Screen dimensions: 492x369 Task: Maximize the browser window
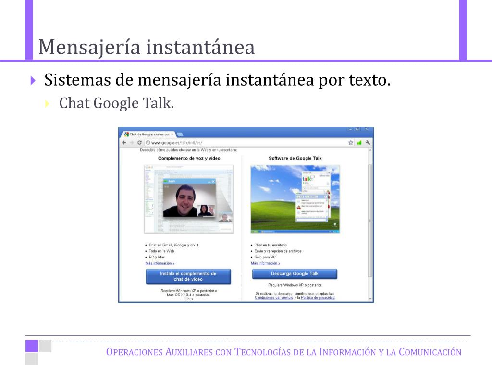pyautogui.click(x=357, y=129)
